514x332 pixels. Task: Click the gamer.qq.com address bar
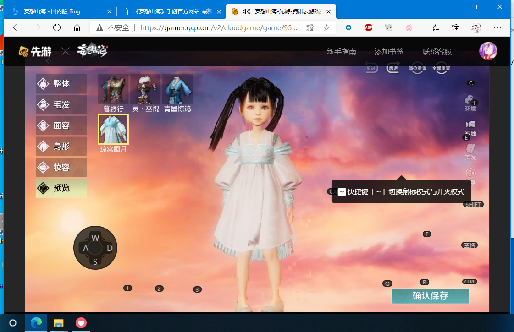coord(219,28)
